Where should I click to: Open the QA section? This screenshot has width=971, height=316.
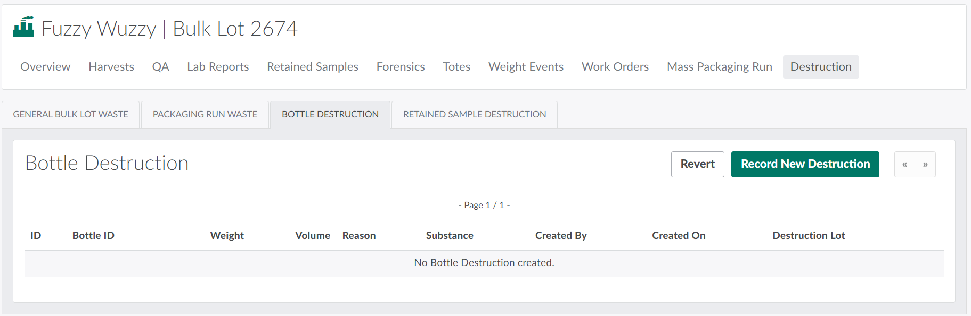[x=160, y=67]
